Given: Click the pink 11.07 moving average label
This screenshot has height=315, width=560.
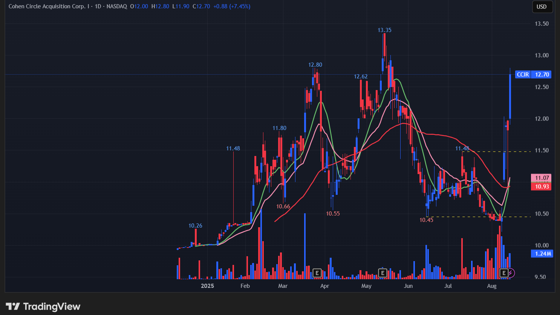Looking at the screenshot, I should pos(542,178).
